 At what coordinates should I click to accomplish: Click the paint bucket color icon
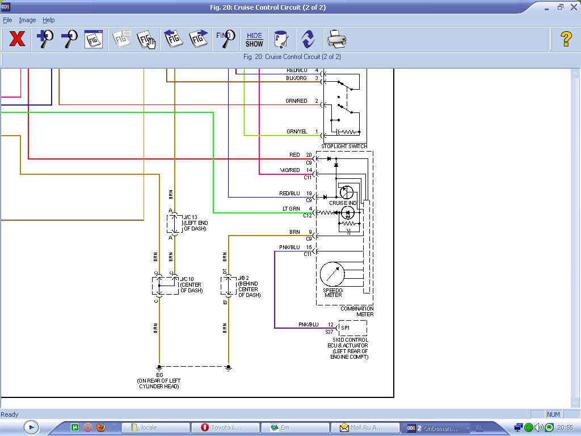click(280, 39)
